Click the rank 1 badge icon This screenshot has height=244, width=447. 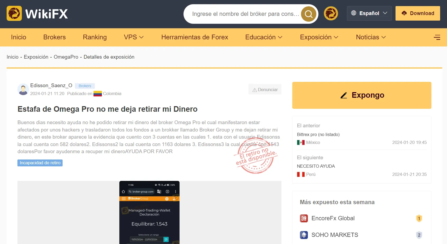coord(419,218)
